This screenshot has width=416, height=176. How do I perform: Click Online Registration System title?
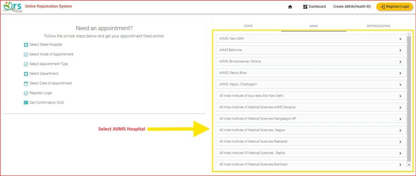48,6
